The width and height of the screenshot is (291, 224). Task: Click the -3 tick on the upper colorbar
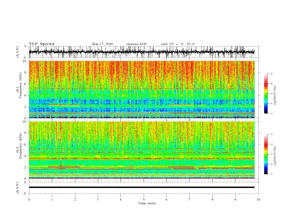(271, 74)
